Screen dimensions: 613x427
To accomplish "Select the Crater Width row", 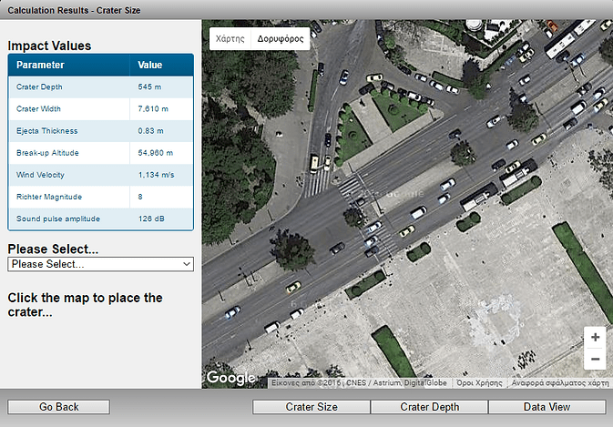I will click(101, 109).
